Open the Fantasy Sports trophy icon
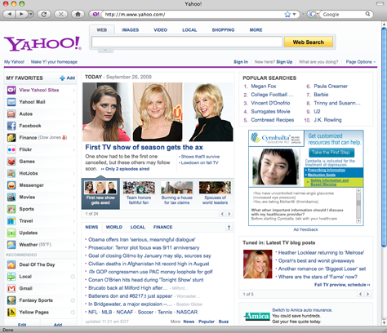Viewport: 387px width, 333px height. click(x=11, y=300)
